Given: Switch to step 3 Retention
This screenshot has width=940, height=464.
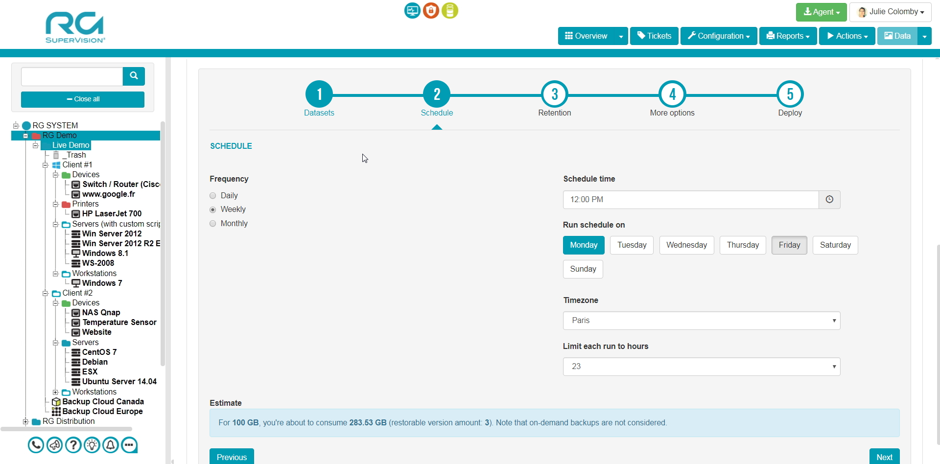Looking at the screenshot, I should tap(554, 94).
